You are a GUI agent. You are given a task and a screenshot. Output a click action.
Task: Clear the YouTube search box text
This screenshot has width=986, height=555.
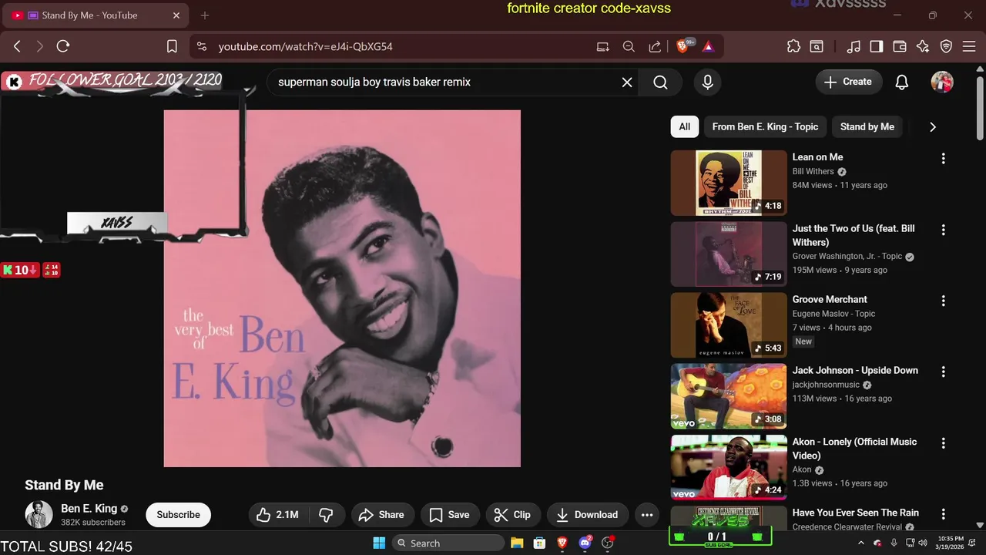click(627, 82)
